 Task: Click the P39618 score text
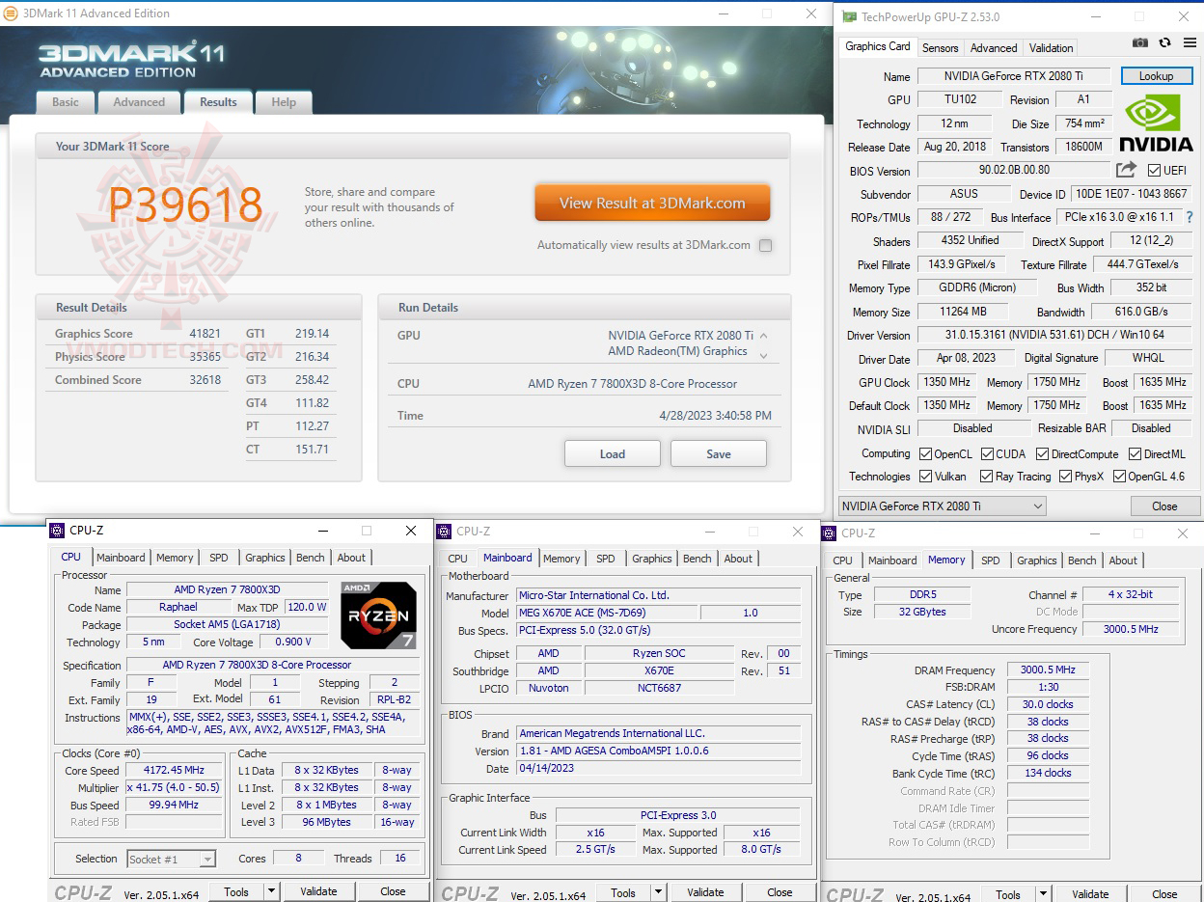[185, 205]
